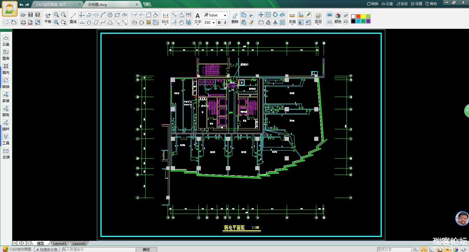469x252 pixels.
Task: Open a drawing file with the folder icon
Action: [23, 15]
